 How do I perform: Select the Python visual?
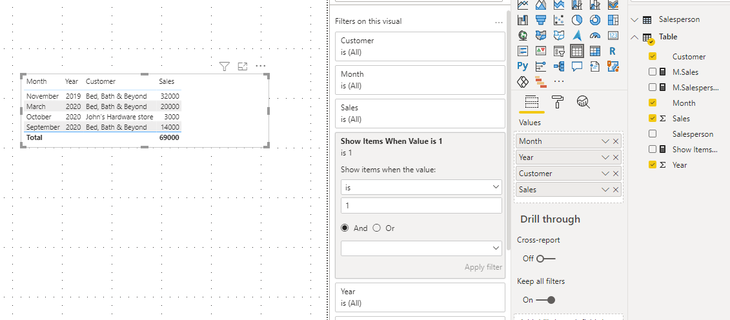click(x=523, y=66)
